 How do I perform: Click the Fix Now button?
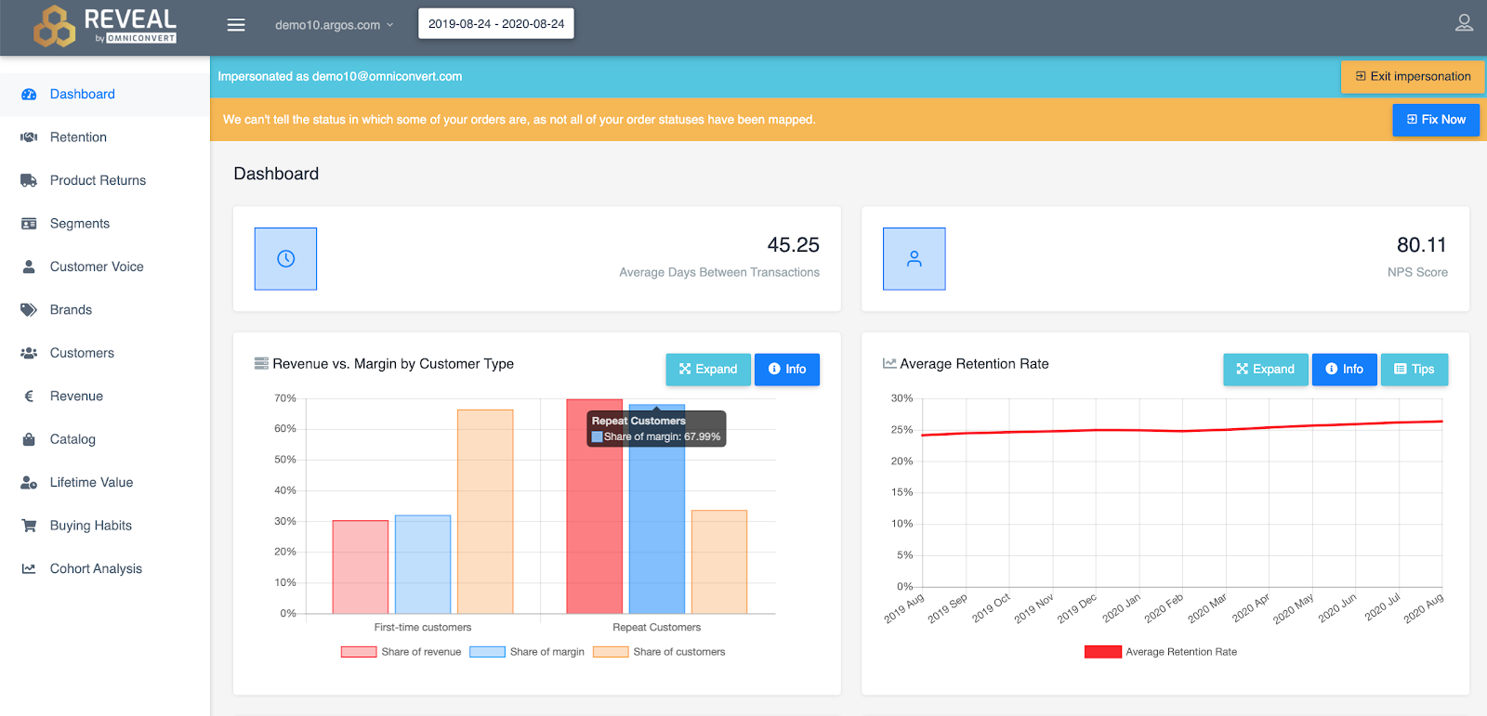point(1436,120)
